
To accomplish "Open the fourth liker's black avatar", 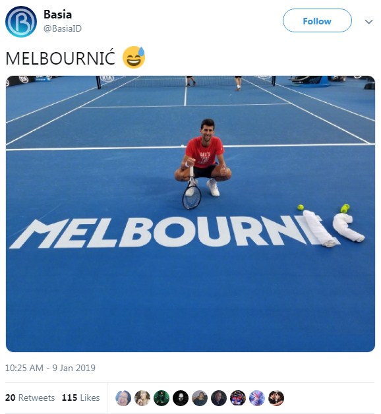I will point(181,398).
